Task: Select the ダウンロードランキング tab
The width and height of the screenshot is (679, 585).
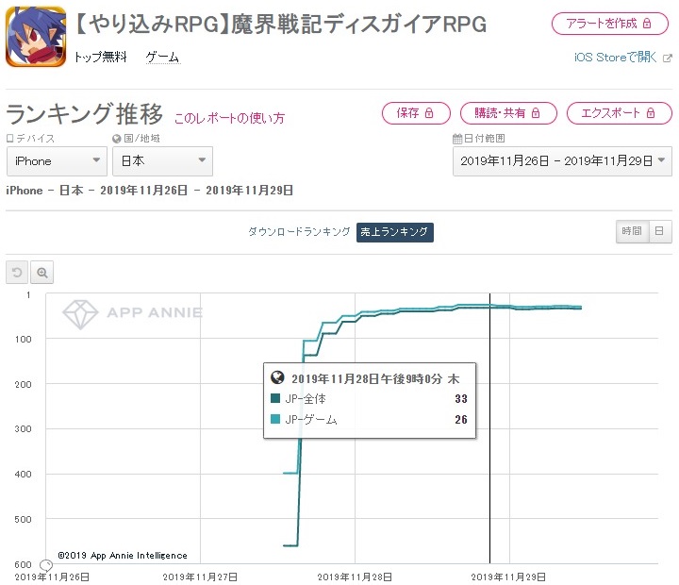Action: pyautogui.click(x=299, y=232)
